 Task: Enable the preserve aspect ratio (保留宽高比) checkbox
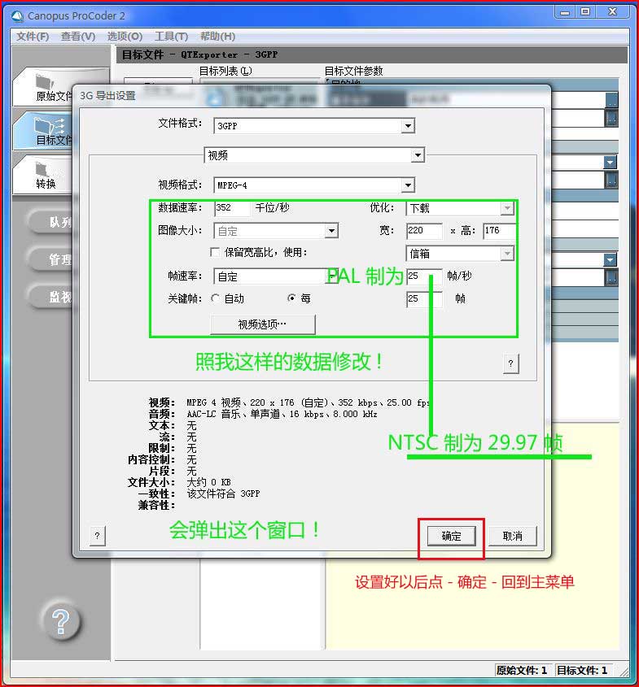click(x=215, y=252)
